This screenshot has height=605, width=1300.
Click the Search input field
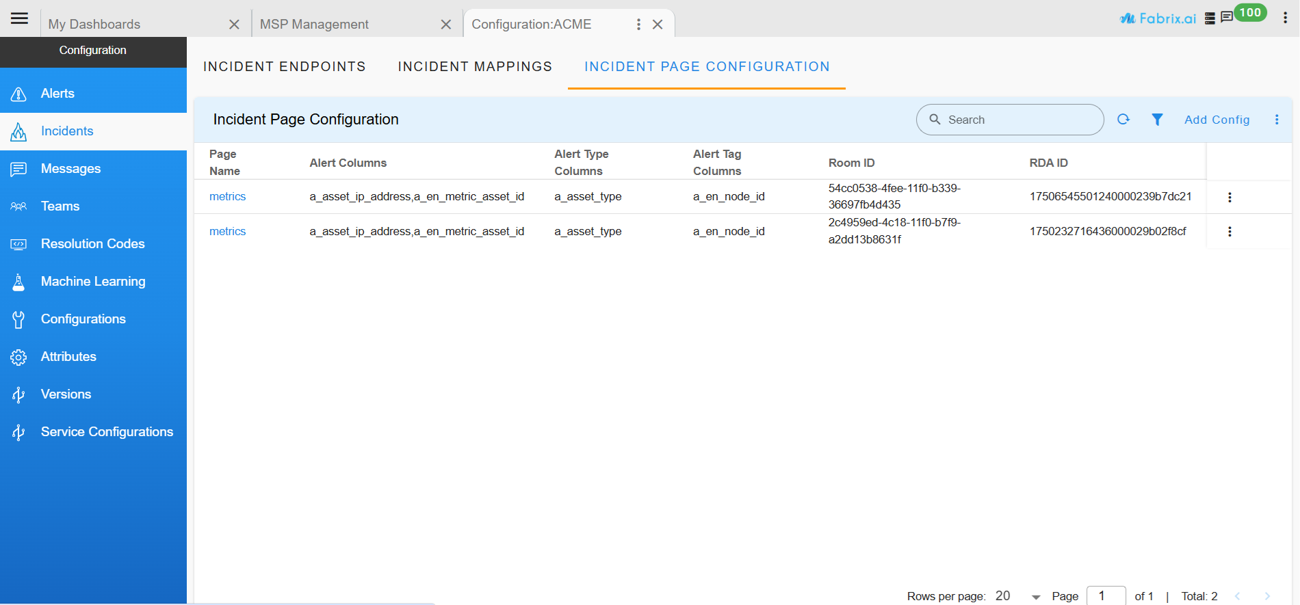pos(1019,120)
